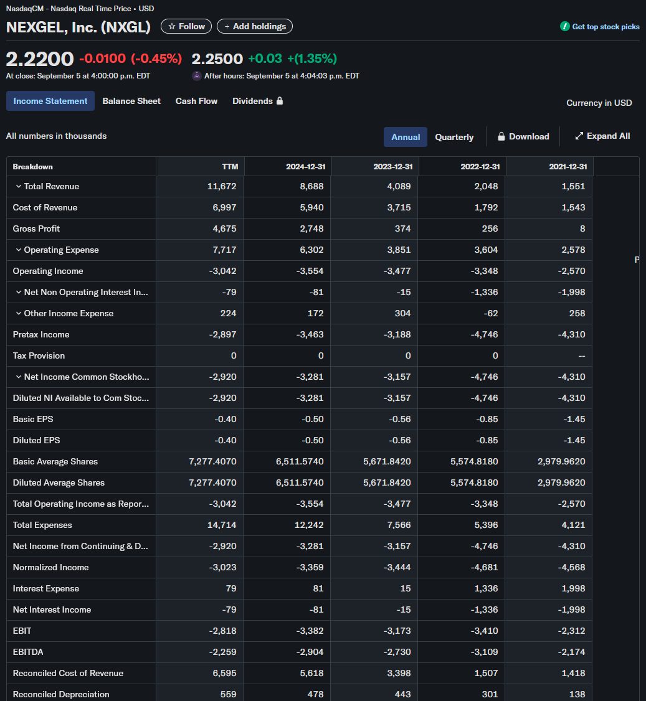This screenshot has height=701, width=646.
Task: Open the Cash Flow tab
Action: [x=196, y=101]
